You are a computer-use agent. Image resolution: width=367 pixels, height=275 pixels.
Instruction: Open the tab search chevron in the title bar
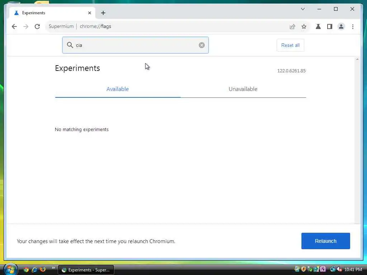click(302, 9)
